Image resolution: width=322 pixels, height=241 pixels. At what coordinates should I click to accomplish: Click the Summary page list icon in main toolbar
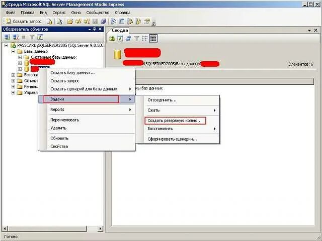(x=122, y=21)
